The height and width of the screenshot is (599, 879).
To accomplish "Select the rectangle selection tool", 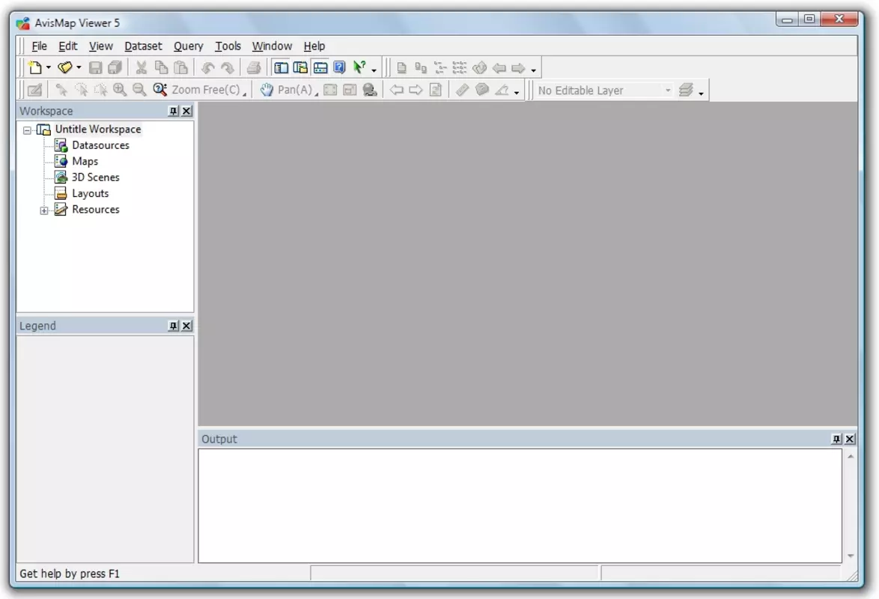I will 100,90.
